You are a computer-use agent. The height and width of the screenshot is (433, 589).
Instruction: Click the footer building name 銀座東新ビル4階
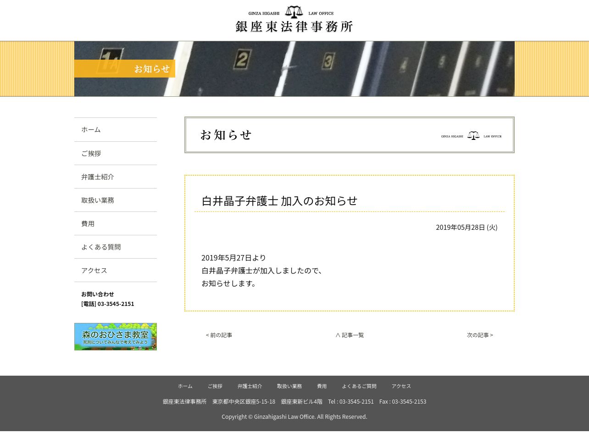302,402
